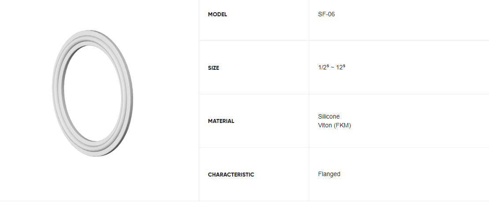Viewport: 489px width, 202px height.
Task: Click the MODEL row label
Action: (x=217, y=14)
